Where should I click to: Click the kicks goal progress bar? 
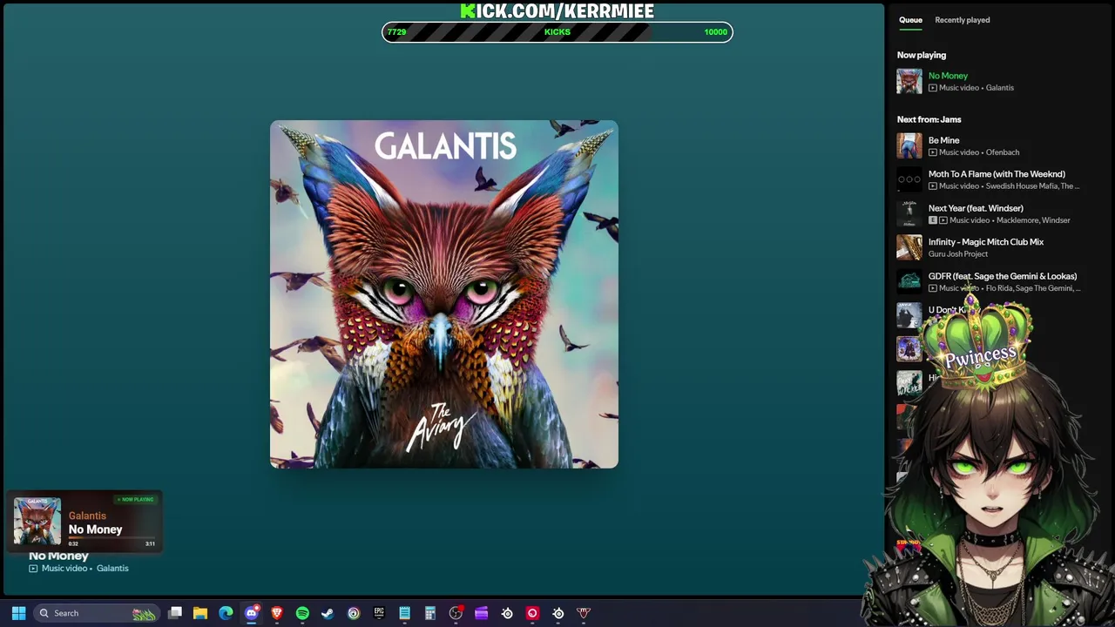tap(557, 32)
